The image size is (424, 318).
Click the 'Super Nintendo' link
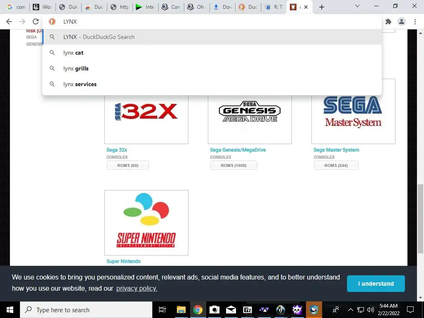tap(123, 261)
